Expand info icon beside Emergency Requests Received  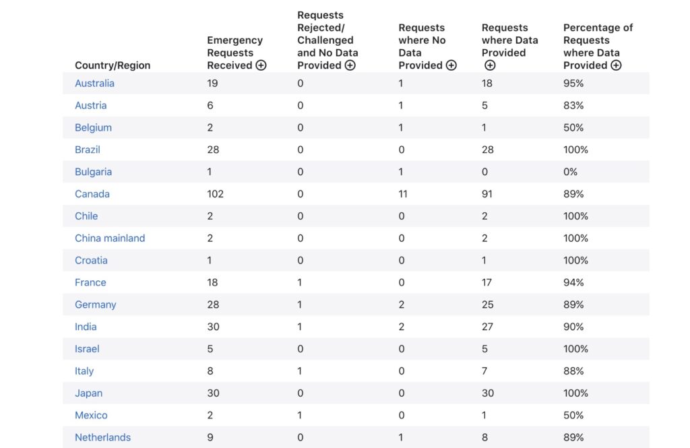click(261, 65)
